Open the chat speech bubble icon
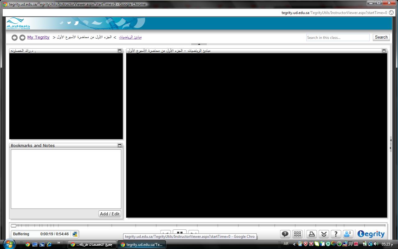This screenshot has width=398, height=249. 285,234
